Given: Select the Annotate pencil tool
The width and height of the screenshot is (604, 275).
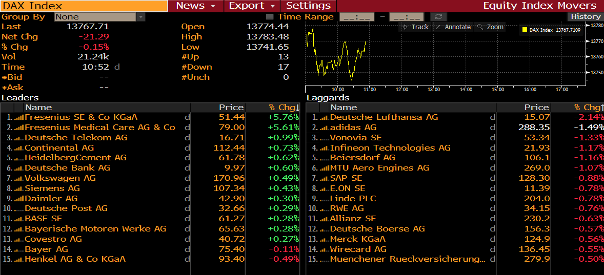Looking at the screenshot, I should point(453,27).
